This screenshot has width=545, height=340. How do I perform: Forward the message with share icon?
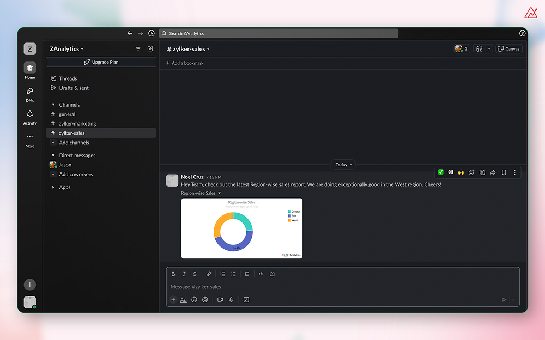click(x=493, y=172)
